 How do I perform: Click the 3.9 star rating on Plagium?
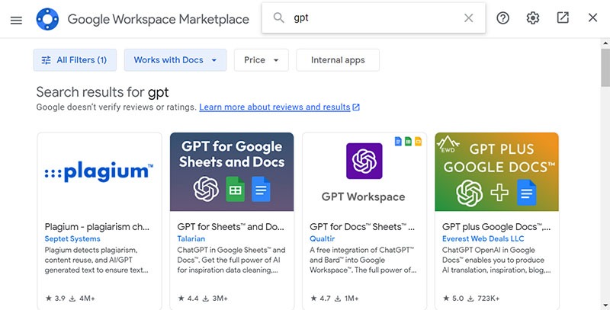pyautogui.click(x=55, y=299)
